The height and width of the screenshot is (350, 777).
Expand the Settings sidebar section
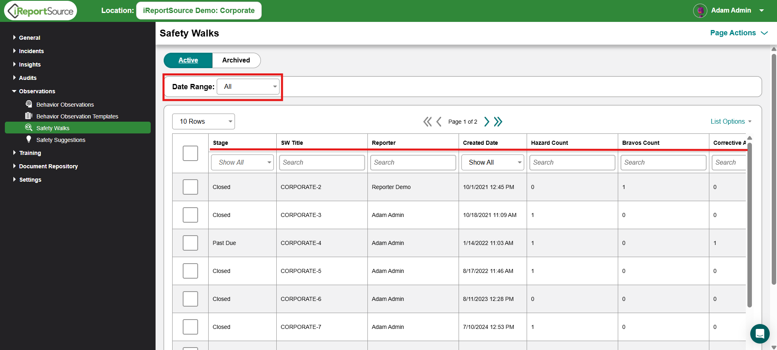[27, 180]
